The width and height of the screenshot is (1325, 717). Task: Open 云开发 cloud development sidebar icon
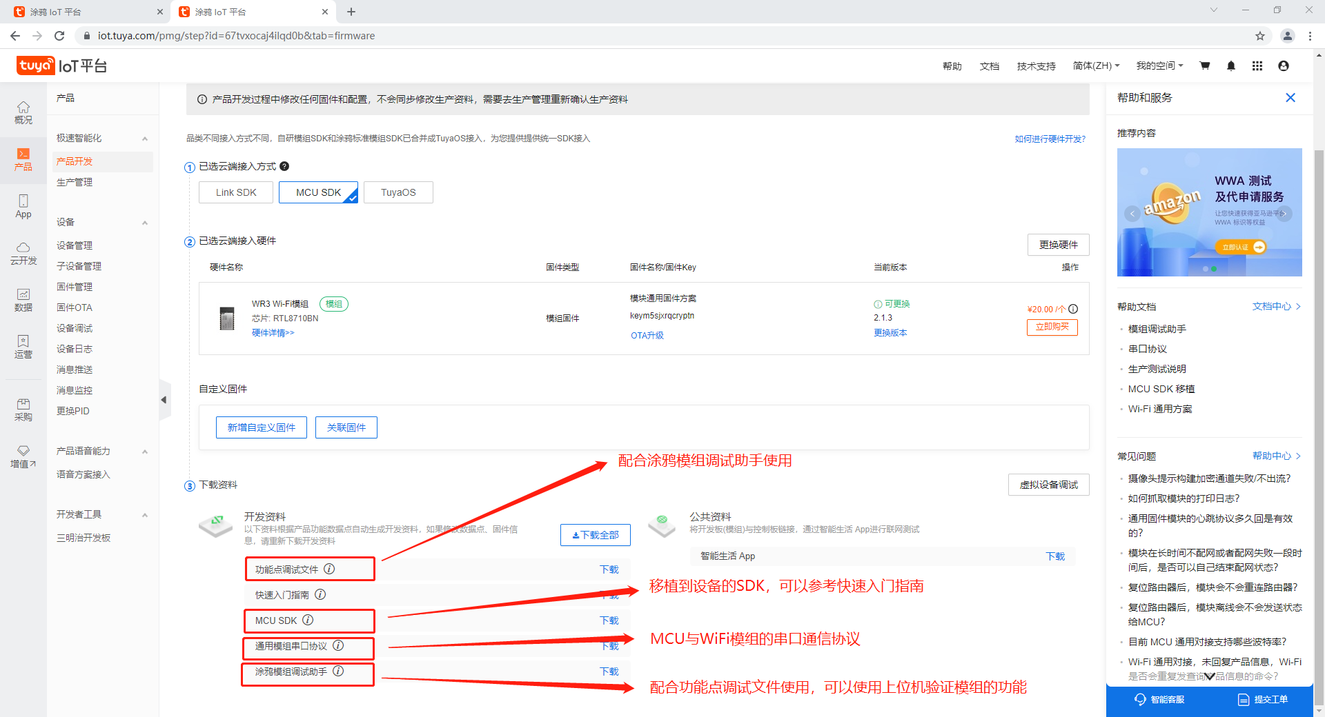[x=23, y=254]
